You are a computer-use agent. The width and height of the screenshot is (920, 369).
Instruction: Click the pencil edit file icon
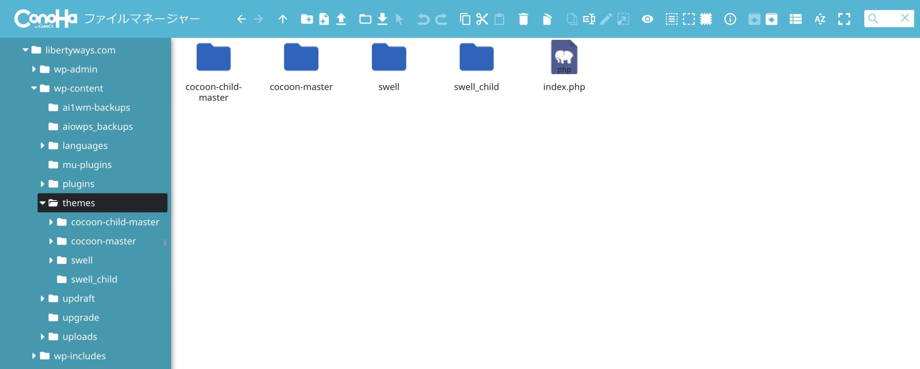click(x=606, y=19)
